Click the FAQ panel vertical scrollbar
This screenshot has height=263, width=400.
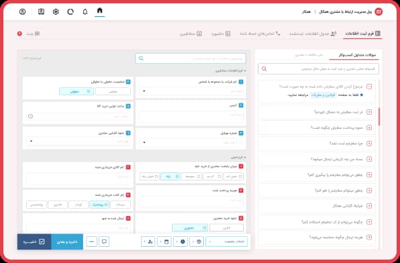[379, 116]
